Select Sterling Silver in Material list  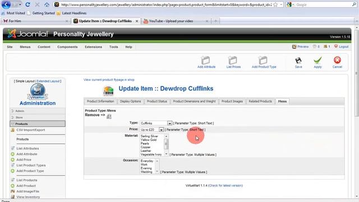[x=149, y=136]
